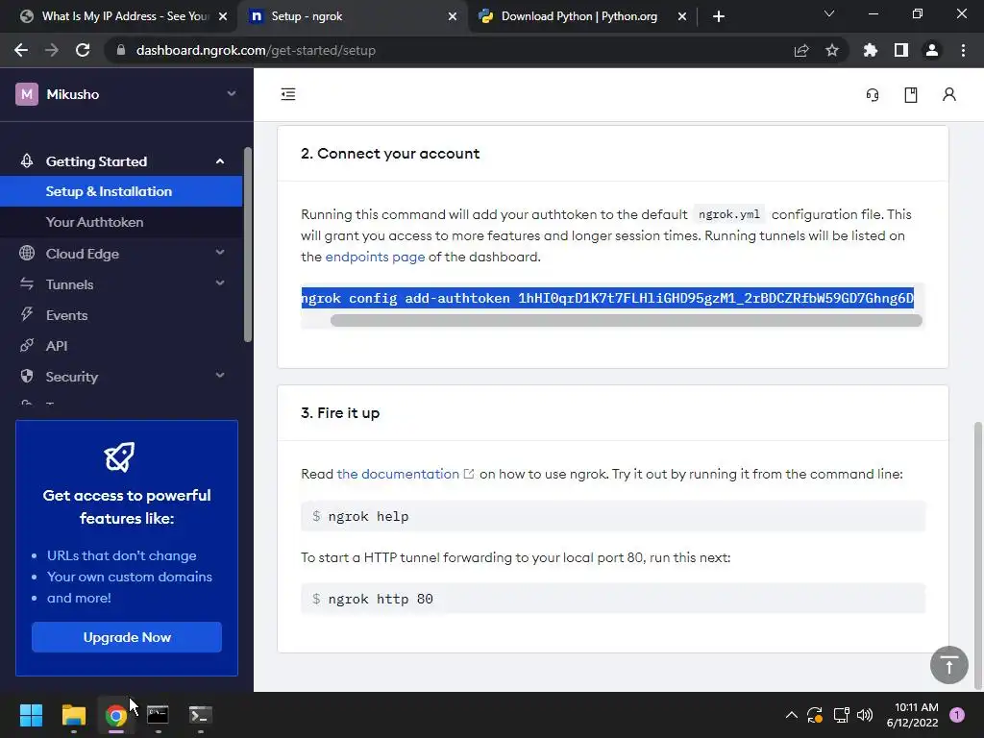Open the Windows Start menu
The width and height of the screenshot is (984, 738).
31,715
